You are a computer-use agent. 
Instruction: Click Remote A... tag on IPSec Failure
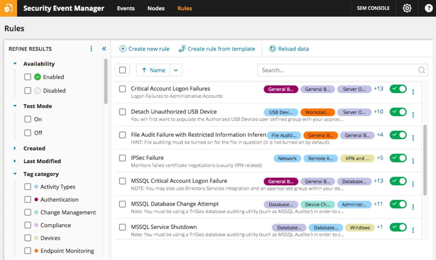click(321, 159)
